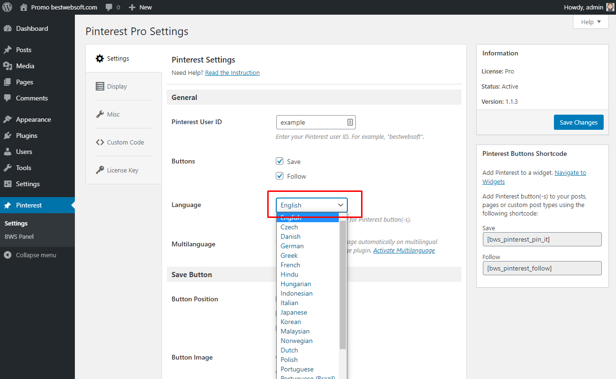This screenshot has width=616, height=379.
Task: Click the Media icon in sidebar
Action: tap(8, 66)
